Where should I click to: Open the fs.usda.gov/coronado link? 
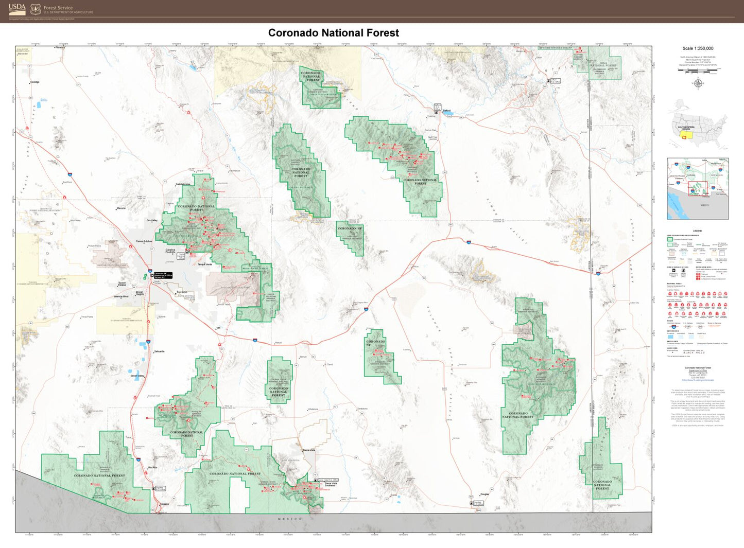[x=698, y=380]
